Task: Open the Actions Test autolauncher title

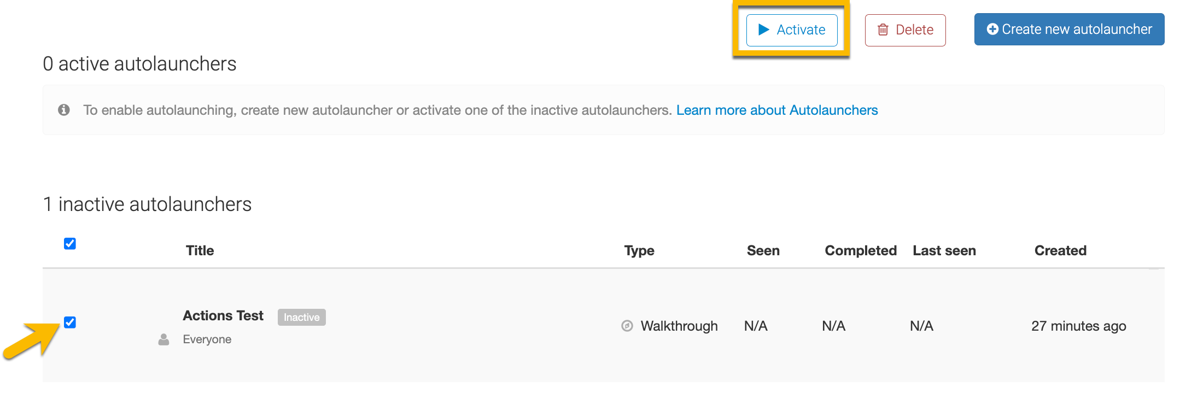Action: coord(223,315)
